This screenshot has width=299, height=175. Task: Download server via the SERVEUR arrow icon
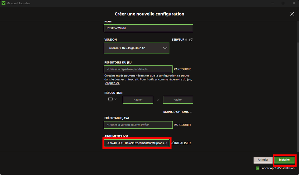[186, 39]
